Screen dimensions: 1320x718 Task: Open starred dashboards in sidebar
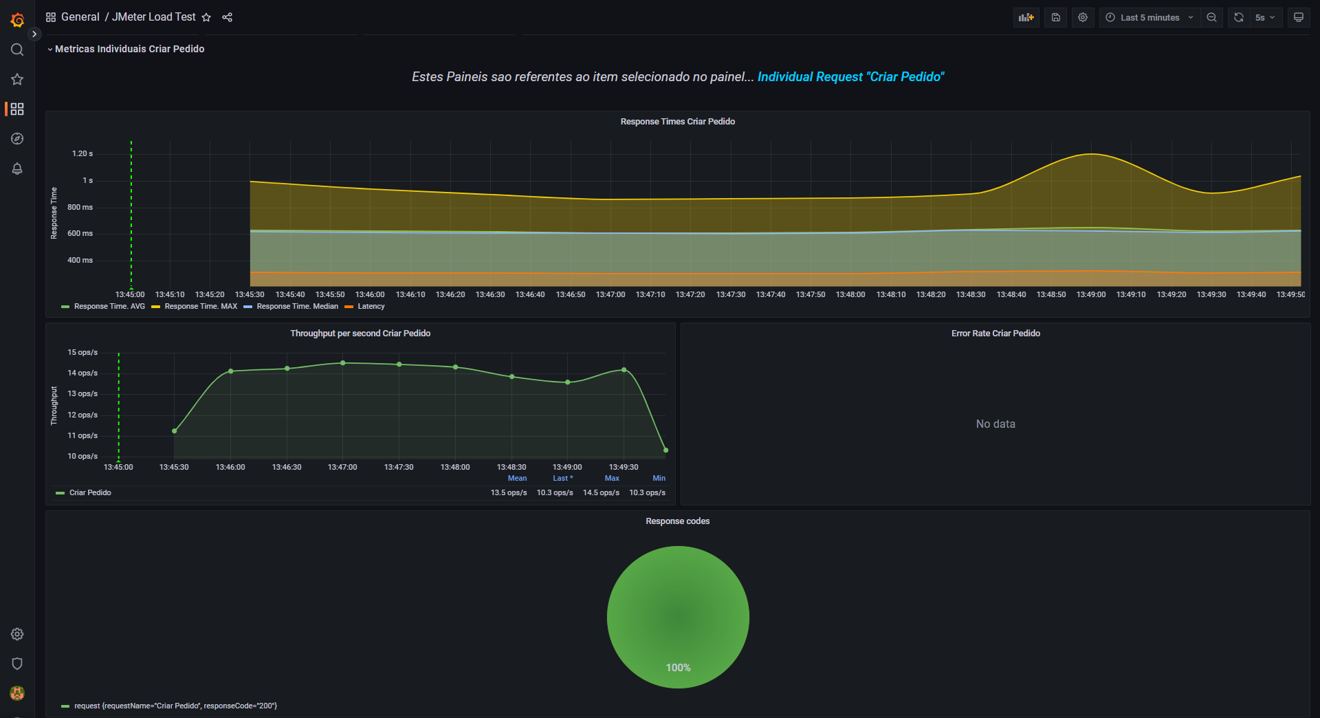pyautogui.click(x=17, y=79)
